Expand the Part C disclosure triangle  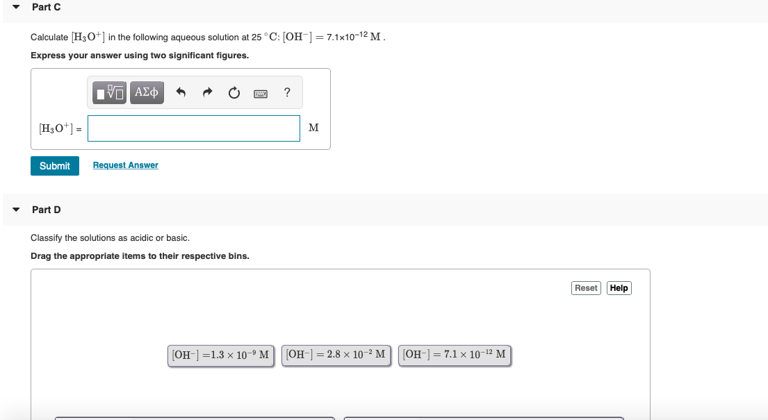tap(15, 7)
